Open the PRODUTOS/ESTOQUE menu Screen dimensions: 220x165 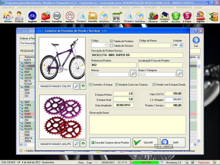[x=59, y=8]
